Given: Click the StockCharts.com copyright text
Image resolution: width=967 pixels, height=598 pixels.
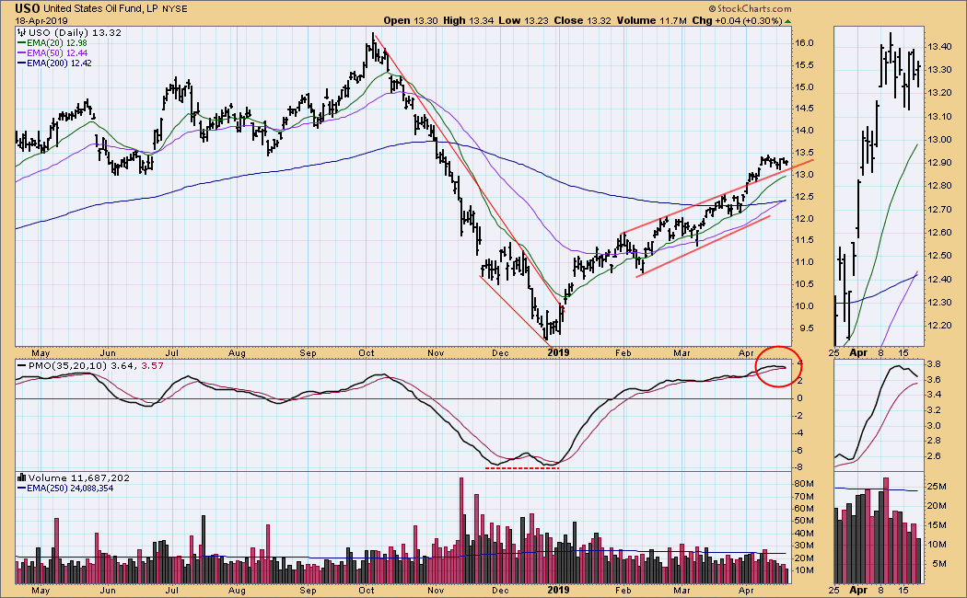Looking at the screenshot, I should [750, 8].
